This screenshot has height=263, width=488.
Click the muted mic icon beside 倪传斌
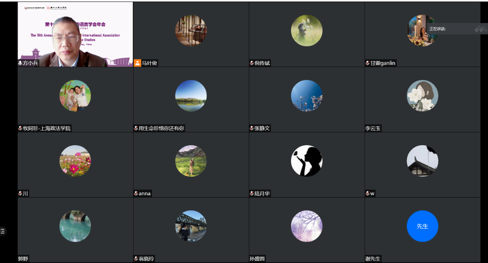252,63
